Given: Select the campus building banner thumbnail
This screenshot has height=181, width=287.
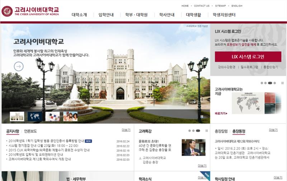Looking at the screenshot, I should [17, 116].
